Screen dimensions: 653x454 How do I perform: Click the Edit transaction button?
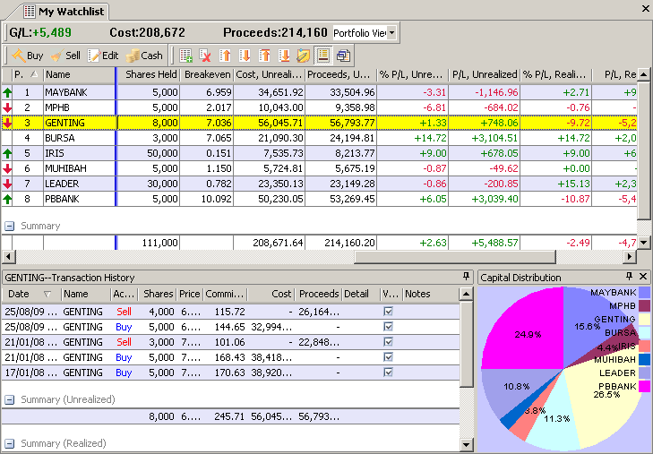click(103, 56)
